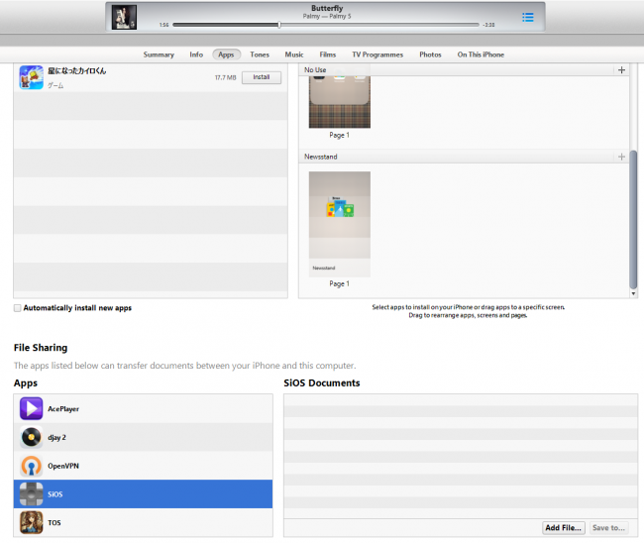Click the plus icon beside Newsstand
The height and width of the screenshot is (543, 644).
[x=621, y=157]
